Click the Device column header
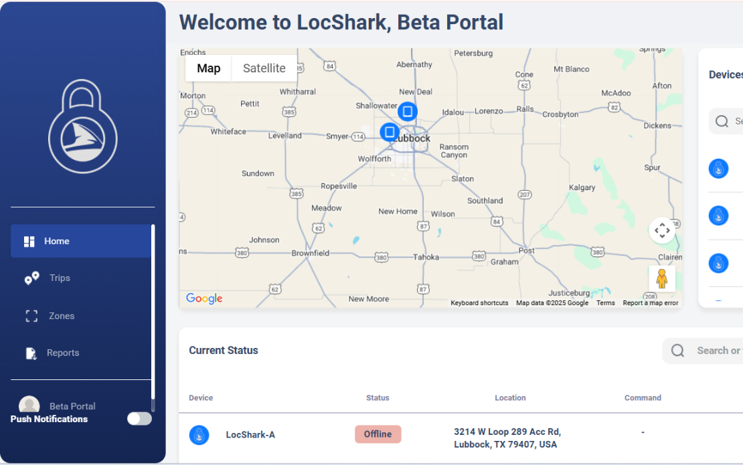Image resolution: width=743 pixels, height=465 pixels. click(x=201, y=398)
